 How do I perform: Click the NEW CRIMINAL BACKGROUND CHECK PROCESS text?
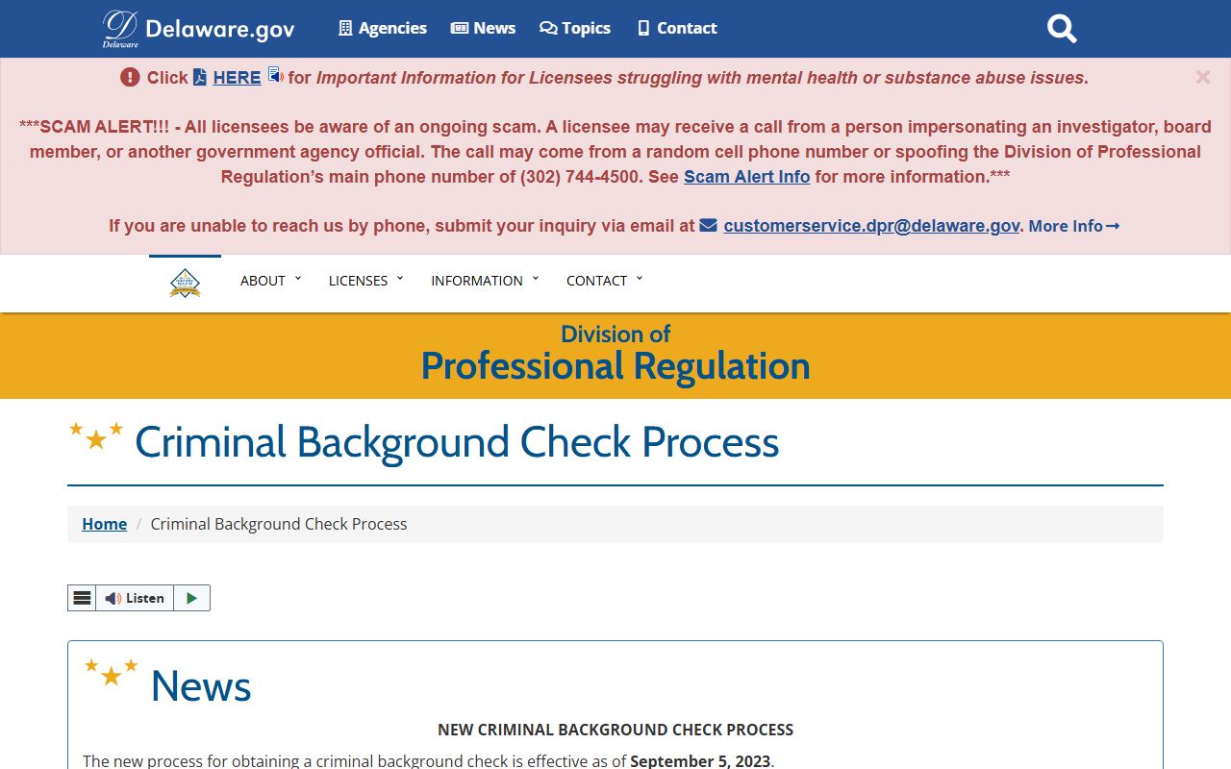pyautogui.click(x=615, y=730)
